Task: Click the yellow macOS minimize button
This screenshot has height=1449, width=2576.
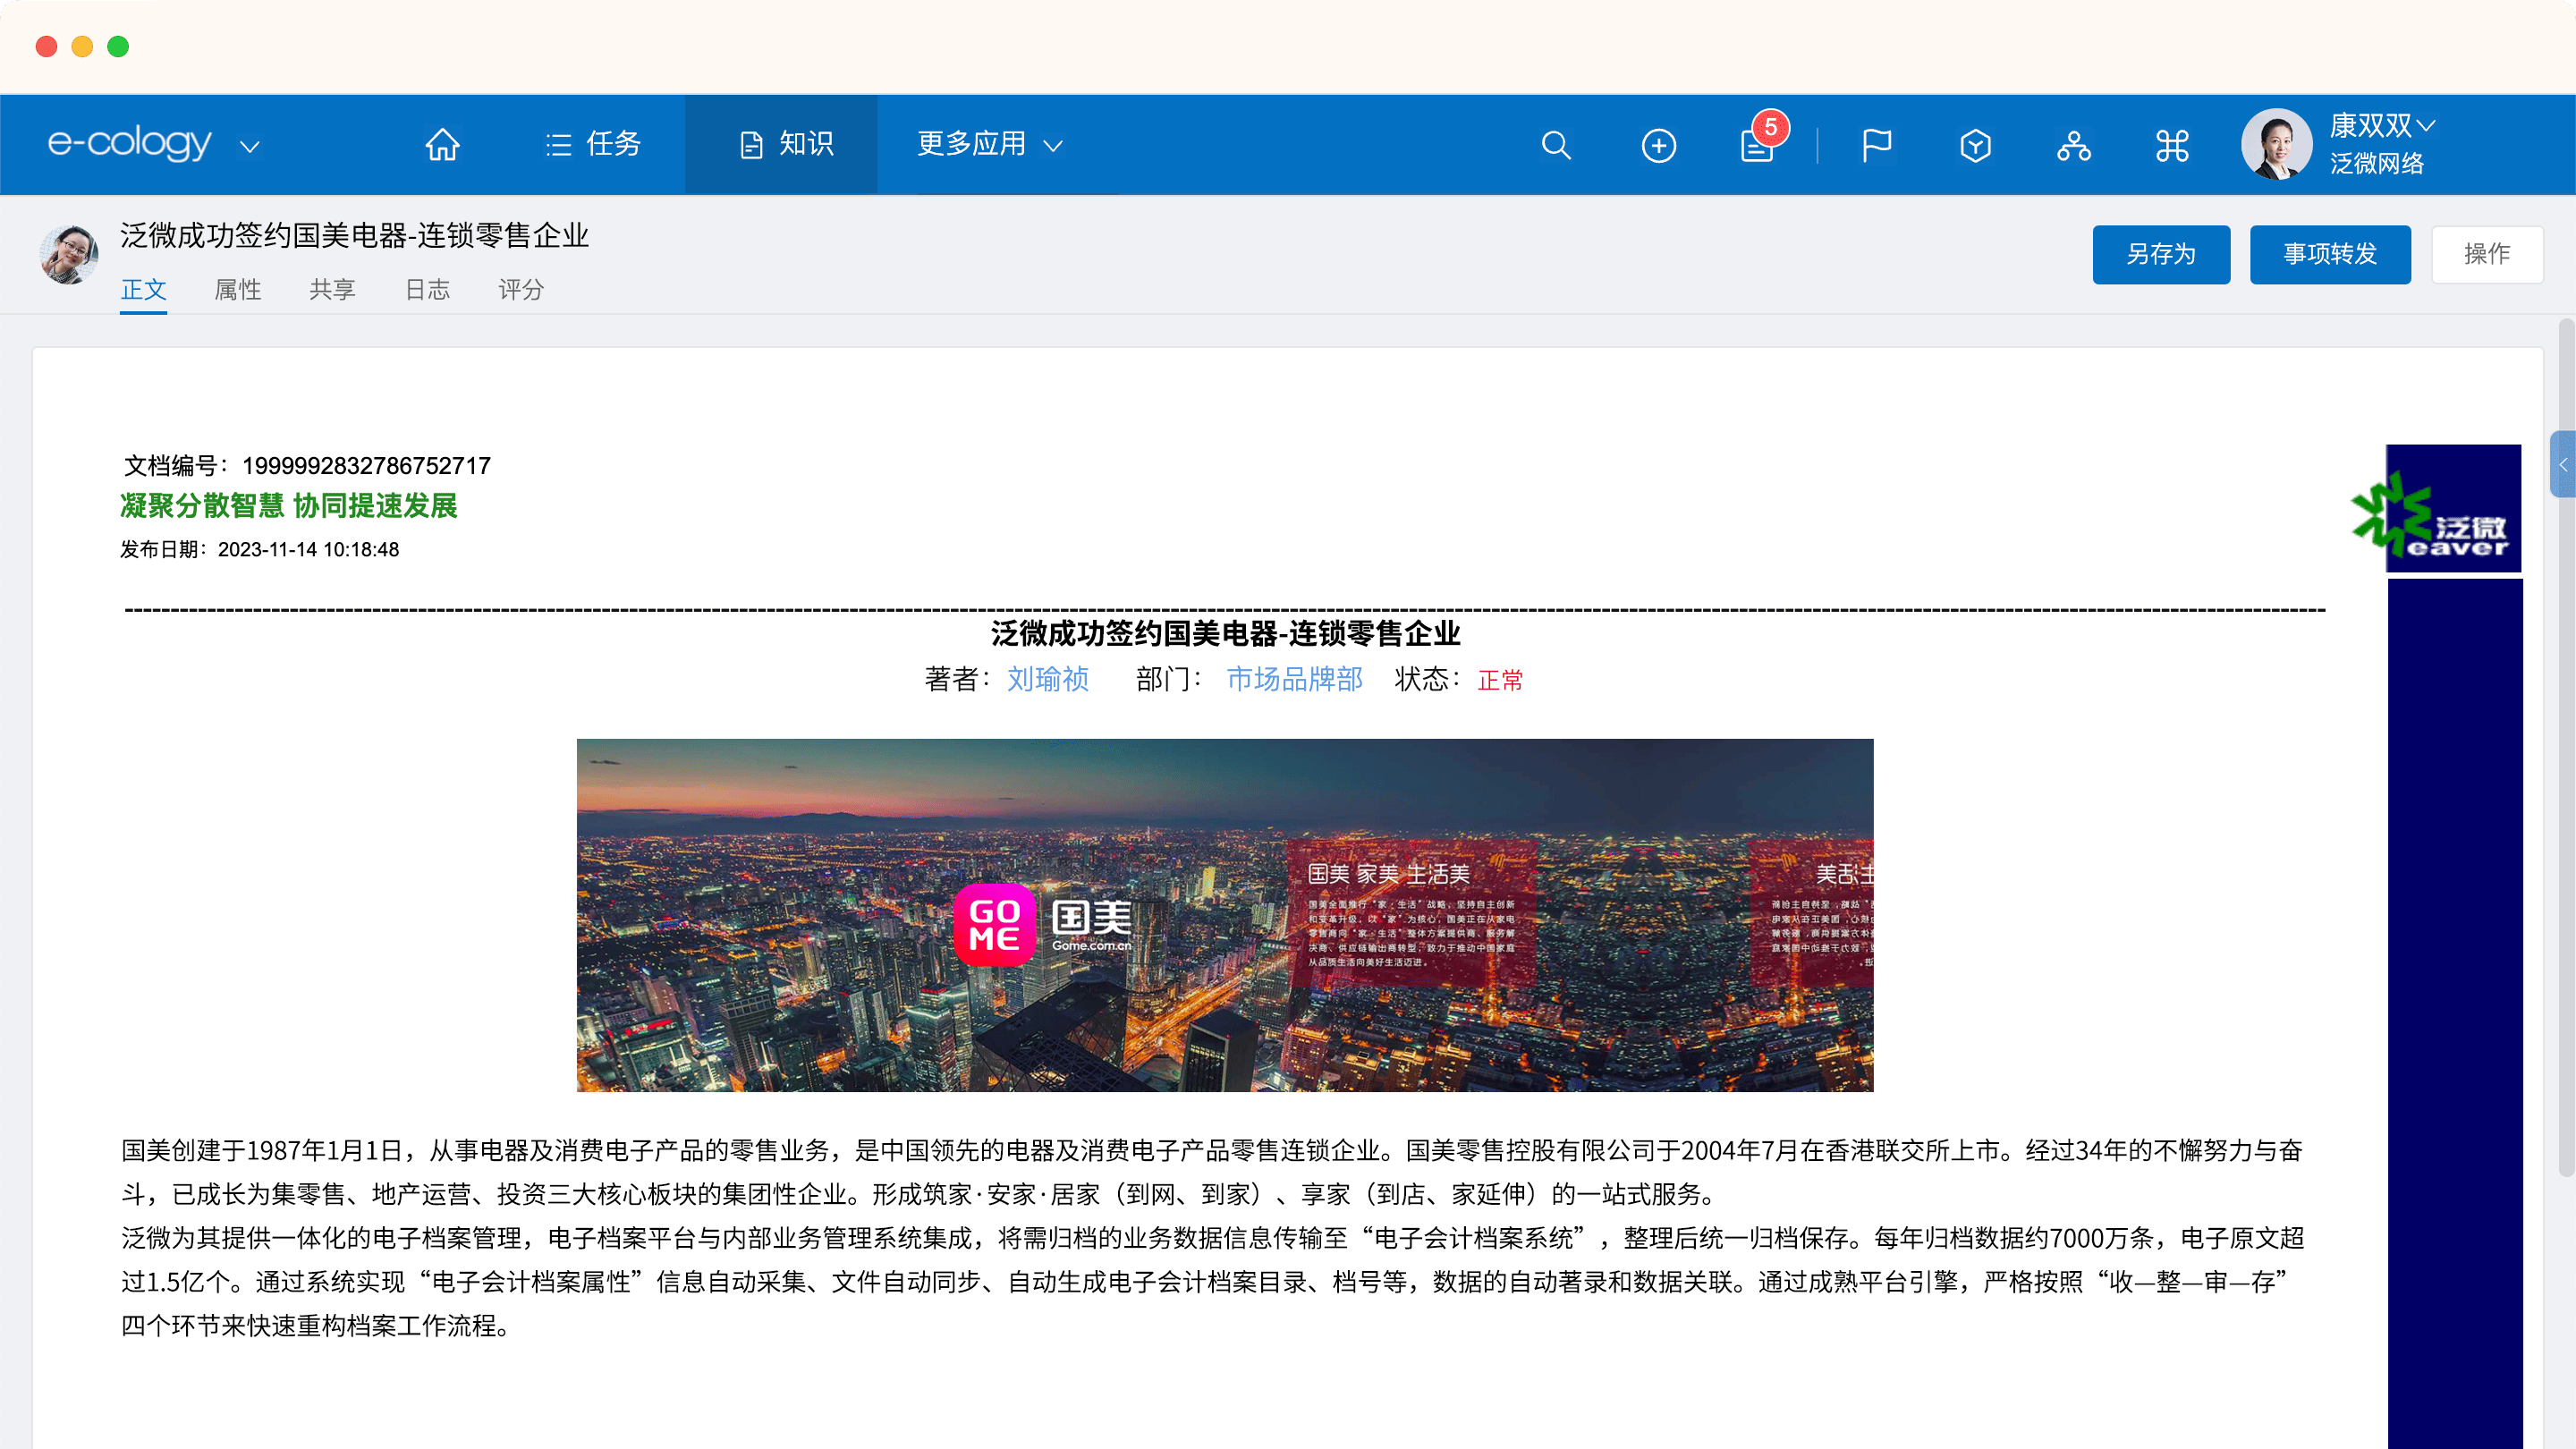Action: click(82, 46)
